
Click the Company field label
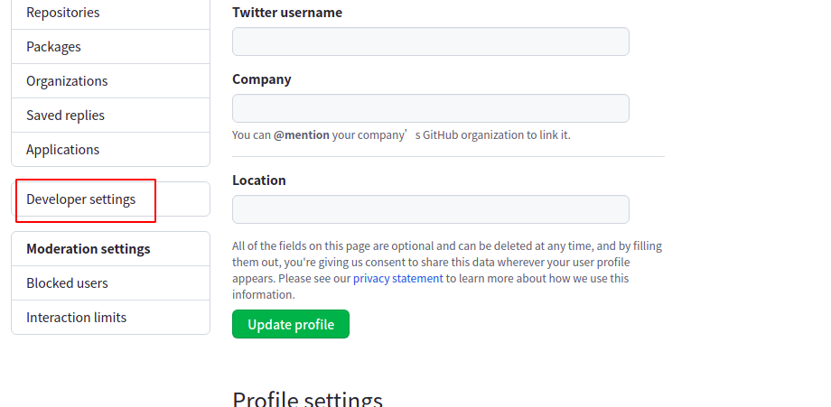click(262, 79)
